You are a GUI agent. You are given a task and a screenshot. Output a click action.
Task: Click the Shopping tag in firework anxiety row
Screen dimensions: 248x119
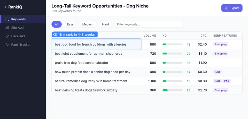tap(221, 90)
